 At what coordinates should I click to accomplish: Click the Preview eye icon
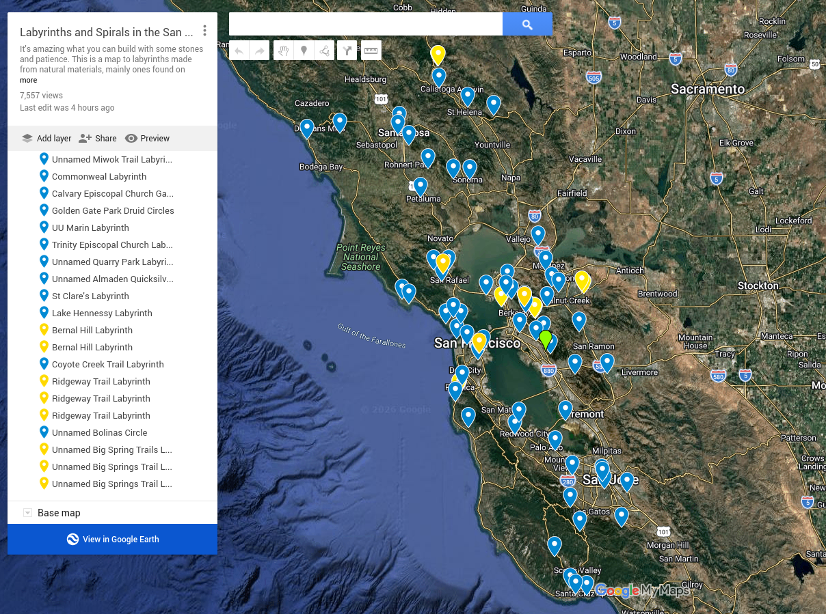[131, 138]
